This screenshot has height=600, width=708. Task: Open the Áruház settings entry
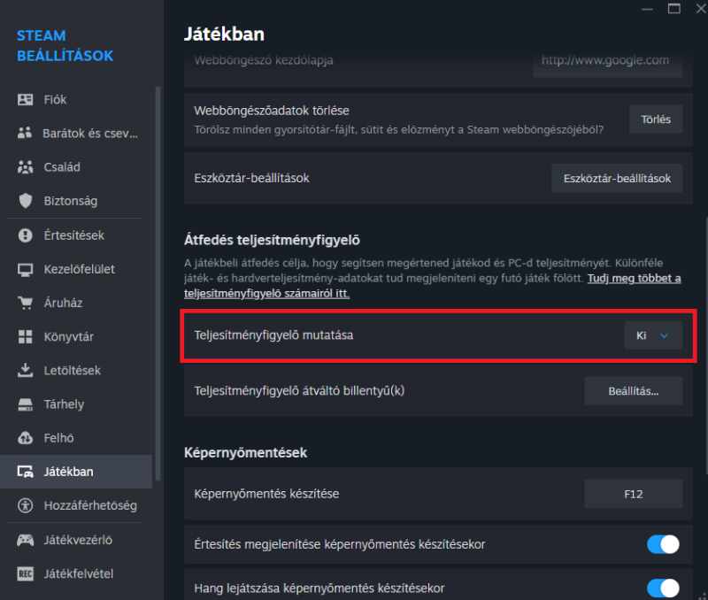[x=76, y=303]
